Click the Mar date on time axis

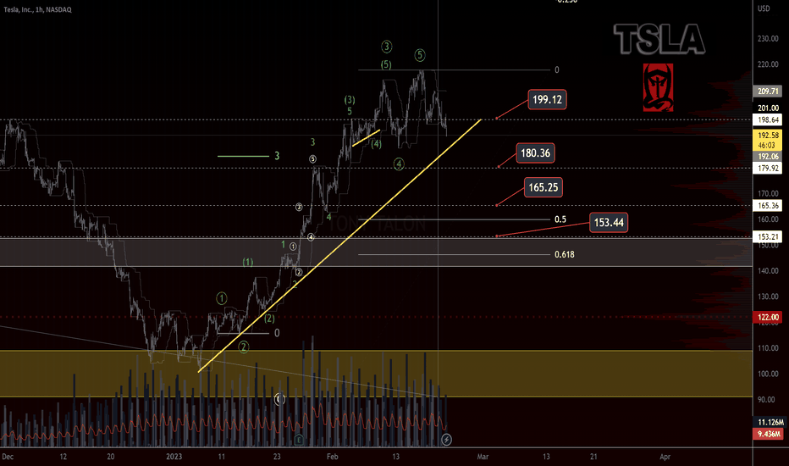click(x=483, y=457)
